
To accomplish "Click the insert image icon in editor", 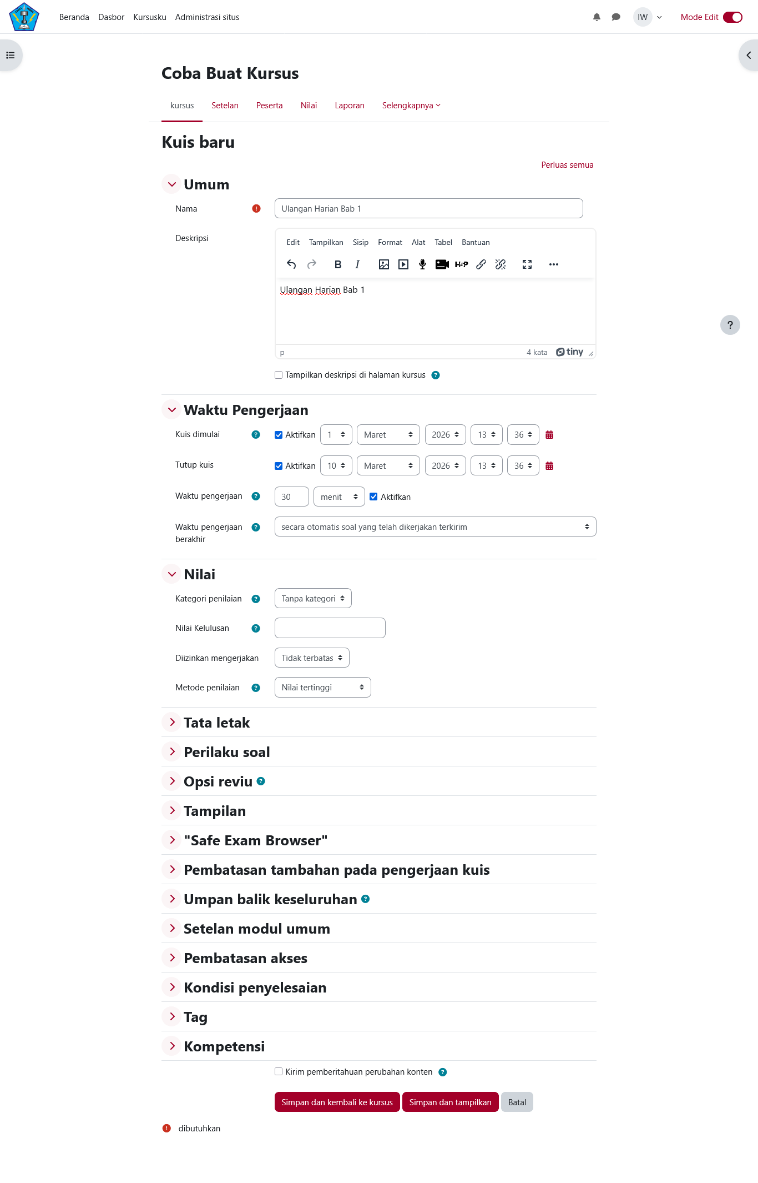I will point(383,264).
